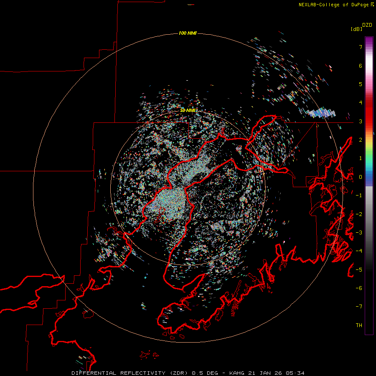Click the 3 value on color scale
376x376 pixels.
point(361,121)
